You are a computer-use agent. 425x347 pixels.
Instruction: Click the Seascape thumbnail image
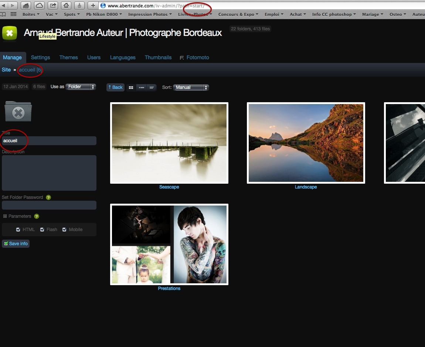[169, 143]
